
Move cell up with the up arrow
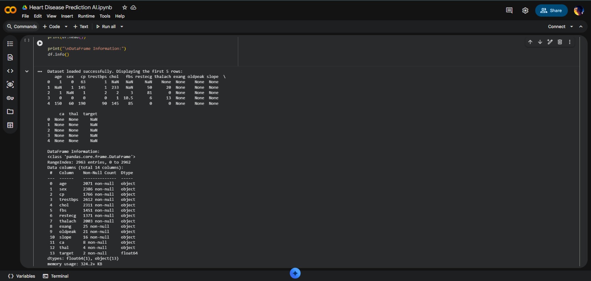click(530, 42)
